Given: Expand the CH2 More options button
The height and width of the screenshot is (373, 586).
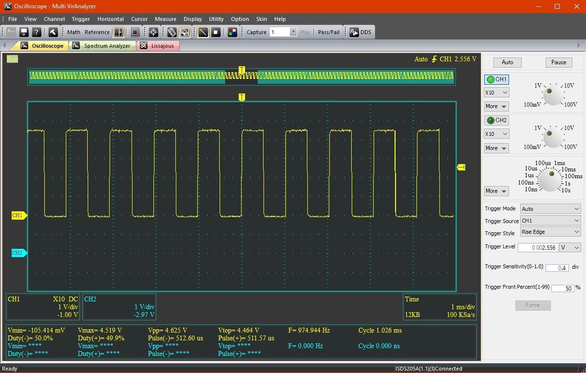Looking at the screenshot, I should [x=496, y=148].
